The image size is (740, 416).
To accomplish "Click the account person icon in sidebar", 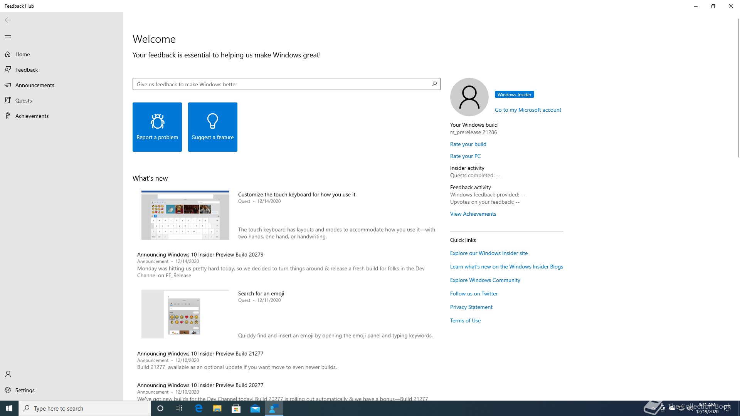I will [x=8, y=374].
